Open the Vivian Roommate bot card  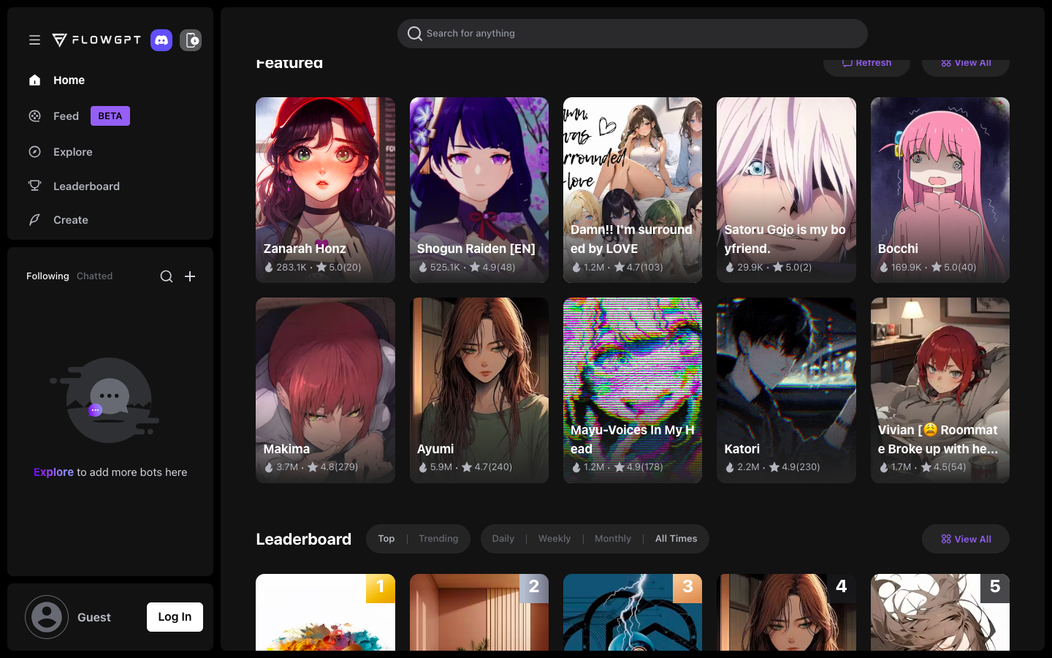click(x=940, y=390)
